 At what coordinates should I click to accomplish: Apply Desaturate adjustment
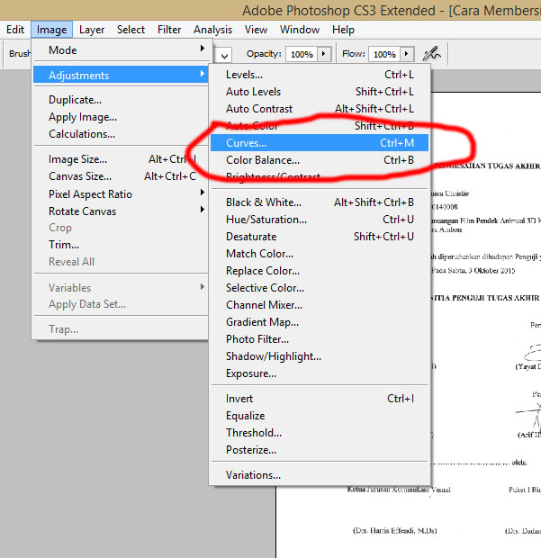[x=320, y=237]
